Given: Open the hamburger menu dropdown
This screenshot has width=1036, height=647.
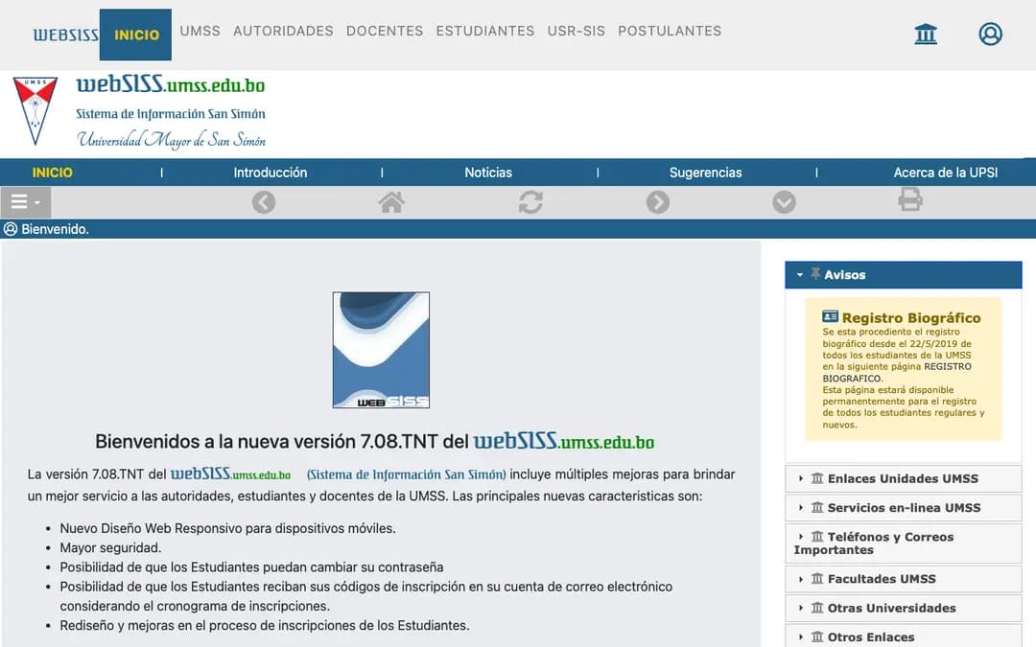Looking at the screenshot, I should [26, 202].
